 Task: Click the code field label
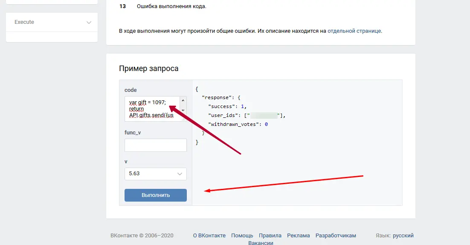coord(131,90)
